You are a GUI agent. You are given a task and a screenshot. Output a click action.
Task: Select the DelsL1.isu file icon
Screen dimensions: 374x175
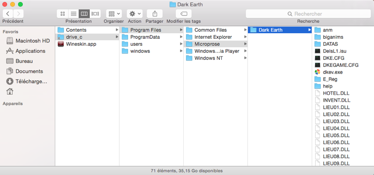point(317,51)
